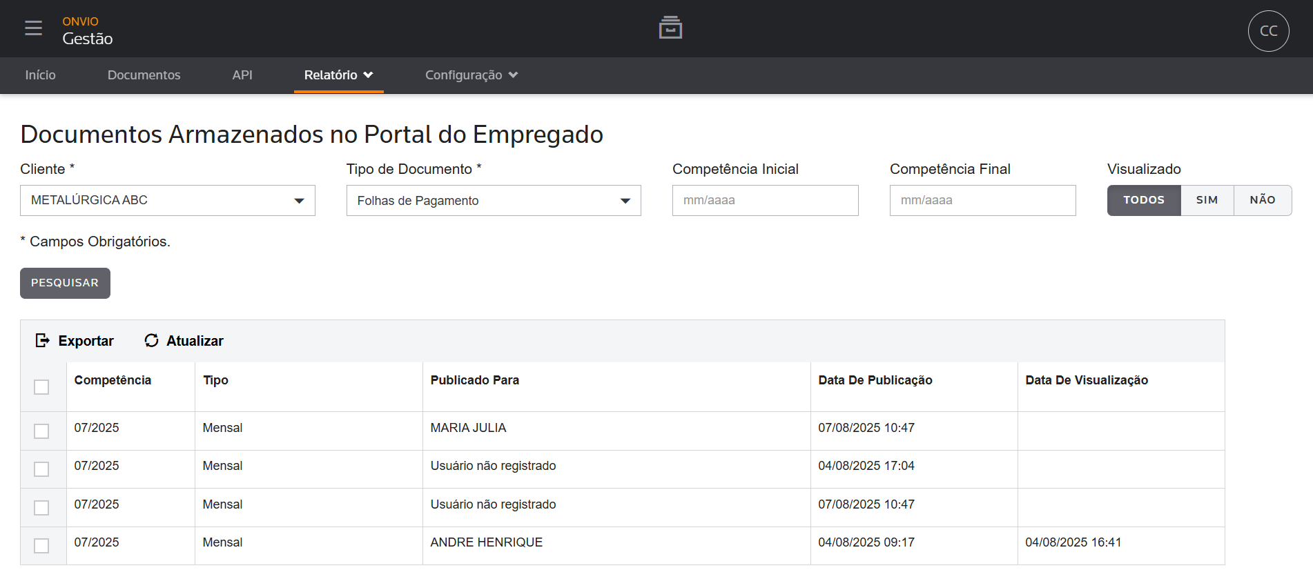Expand the Configuração menu
Image resolution: width=1313 pixels, height=570 pixels.
click(471, 75)
